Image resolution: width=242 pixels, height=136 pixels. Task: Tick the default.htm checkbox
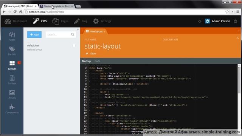(74, 46)
